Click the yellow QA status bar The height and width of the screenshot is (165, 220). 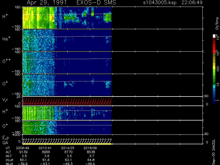click(x=67, y=144)
